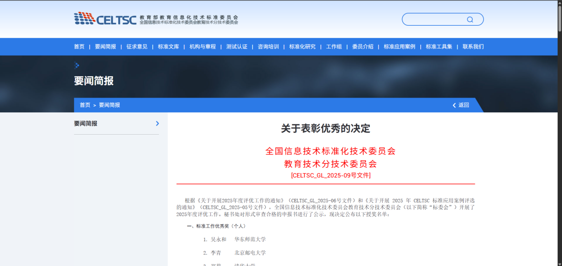The image size is (562, 266).
Task: Select 标准应用案例 in navigation bar
Action: pyautogui.click(x=399, y=47)
